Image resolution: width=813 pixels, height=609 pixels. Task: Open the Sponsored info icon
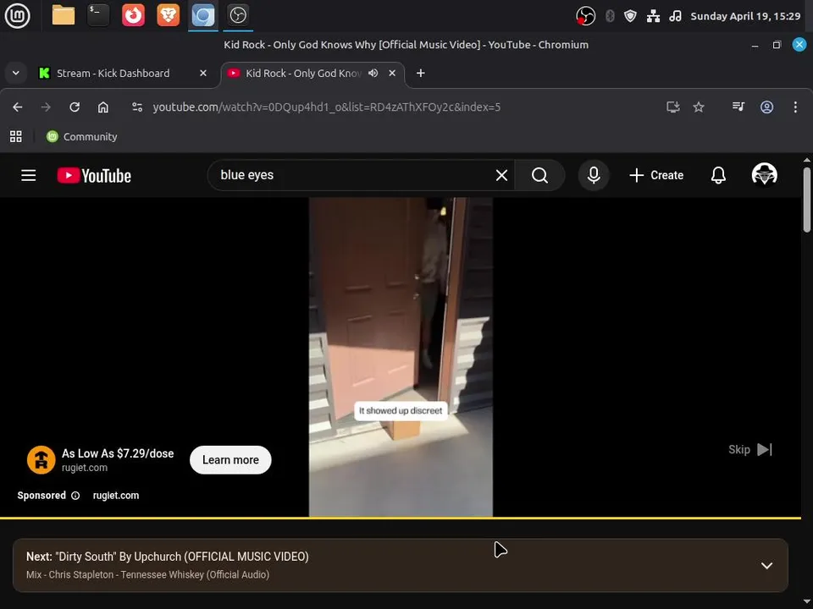click(x=75, y=496)
